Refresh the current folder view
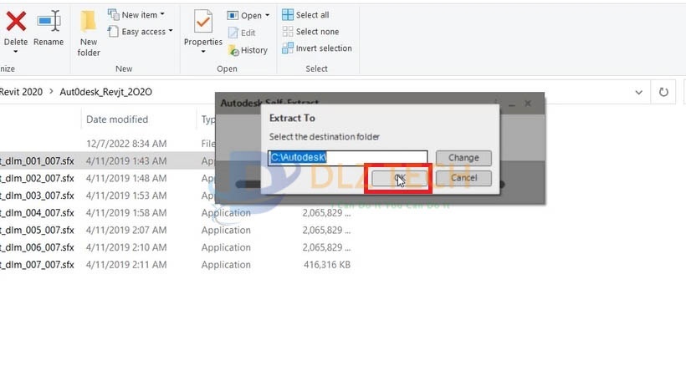 tap(664, 91)
